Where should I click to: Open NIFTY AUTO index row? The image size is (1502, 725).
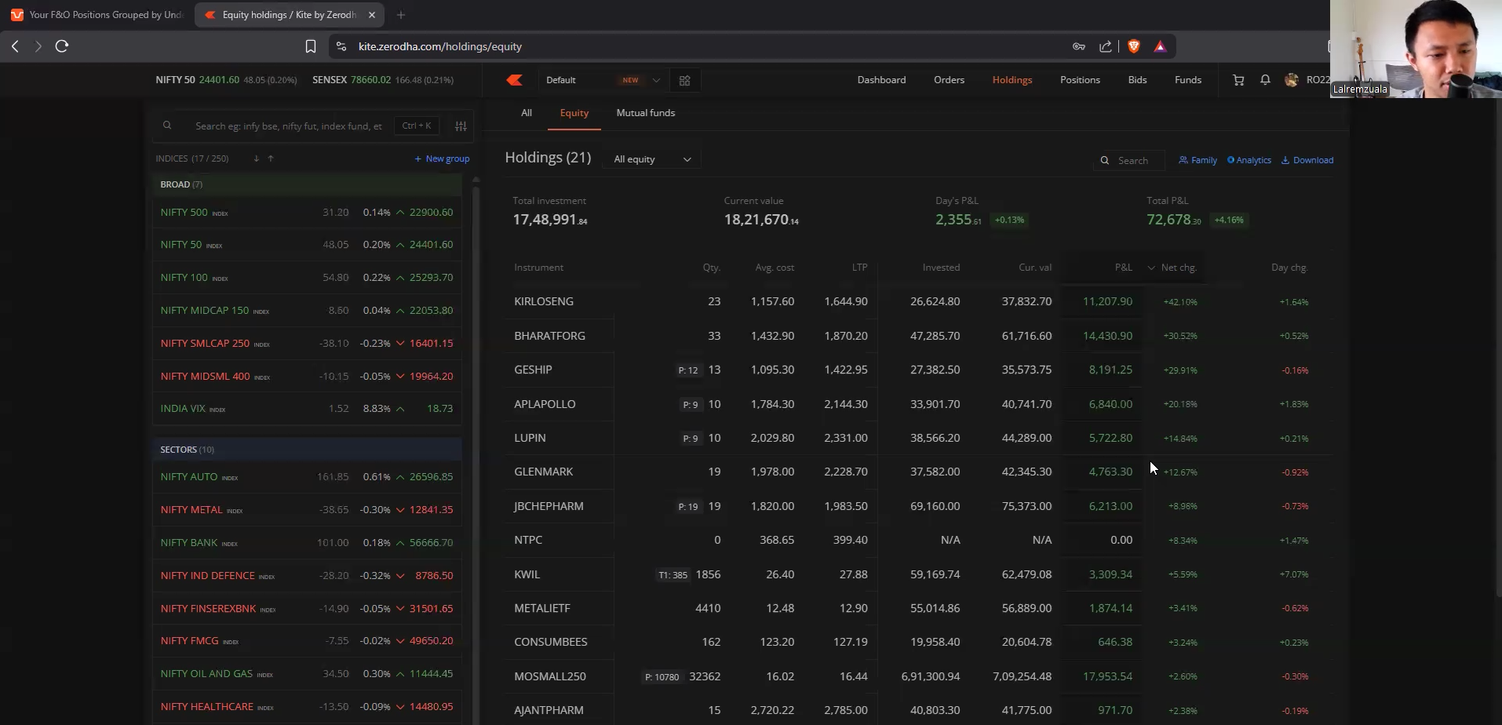pos(307,477)
